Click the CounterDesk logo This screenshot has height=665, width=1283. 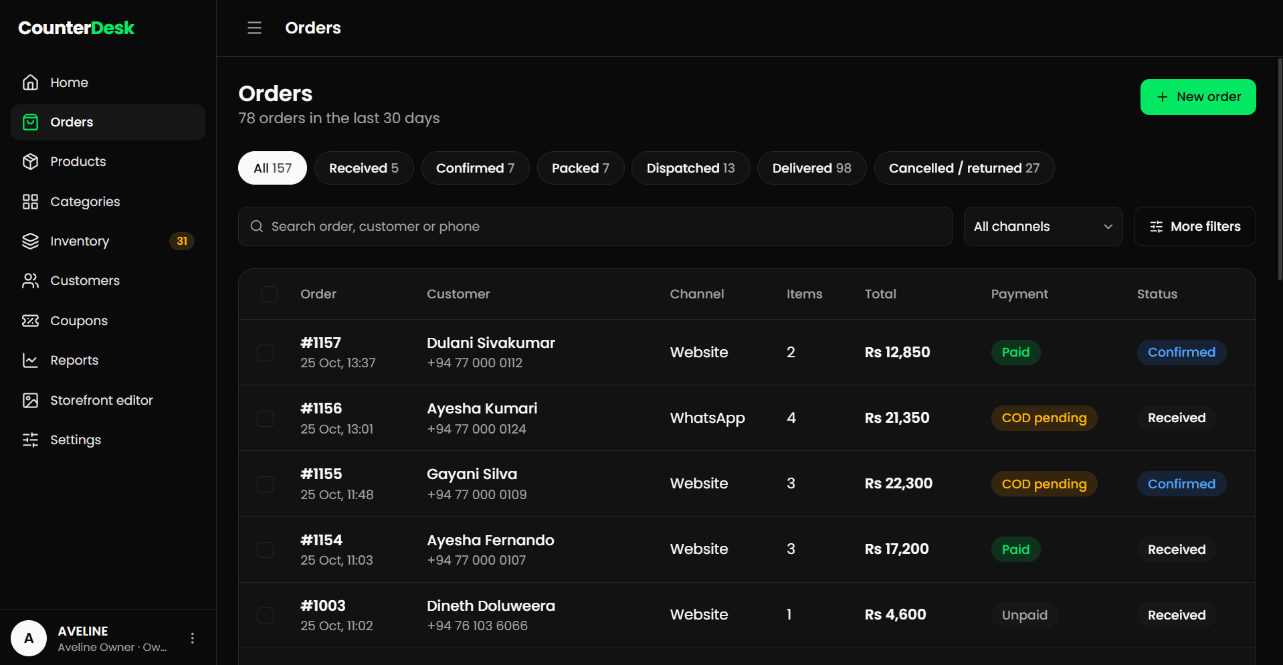point(76,28)
